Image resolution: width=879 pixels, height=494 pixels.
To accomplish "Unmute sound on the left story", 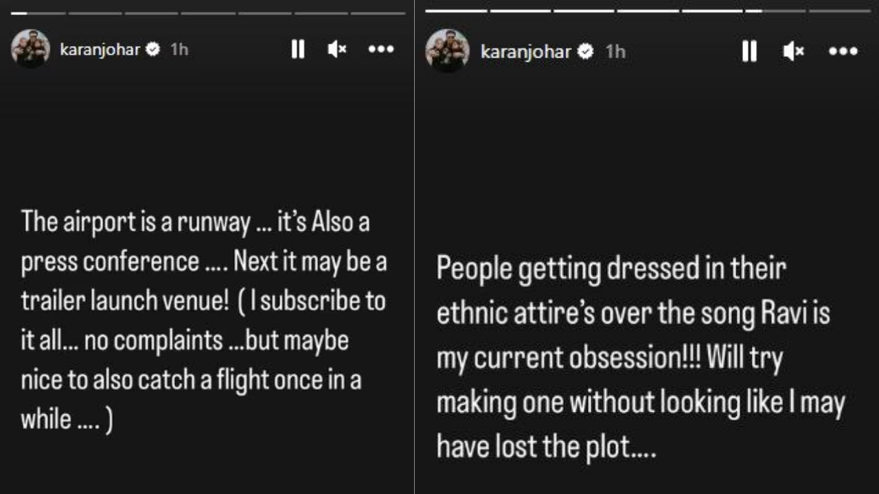I will [336, 49].
